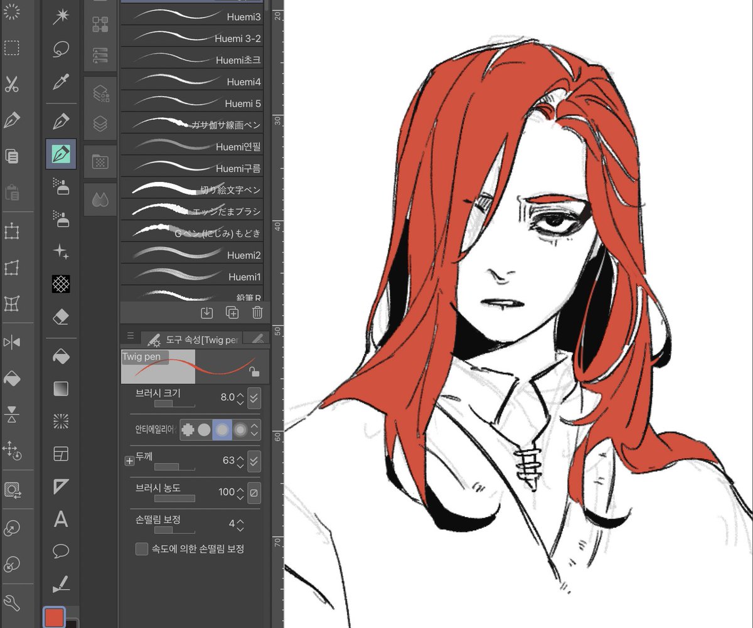This screenshot has height=628, width=753.
Task: Click the dashed rectangle Select all icon
Action: pyautogui.click(x=11, y=48)
